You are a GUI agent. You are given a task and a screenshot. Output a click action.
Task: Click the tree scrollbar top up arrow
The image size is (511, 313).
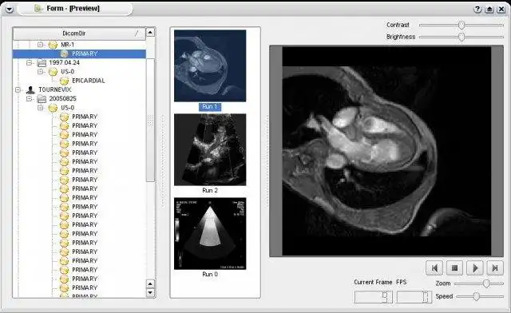click(150, 32)
